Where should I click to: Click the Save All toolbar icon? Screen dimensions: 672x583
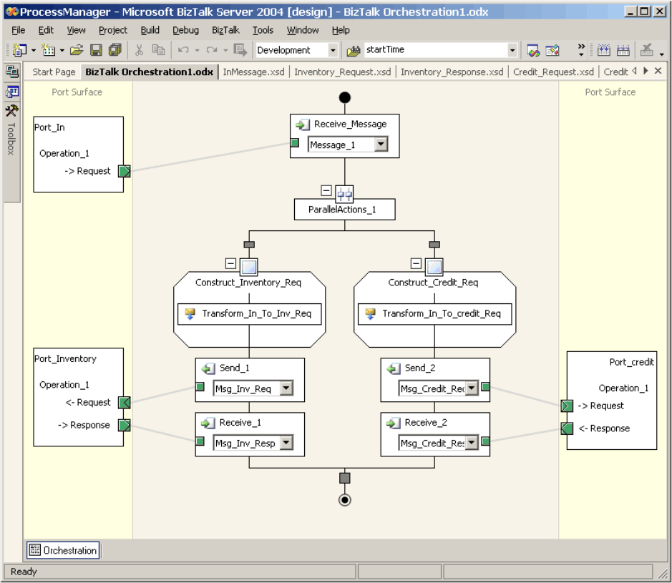[115, 50]
